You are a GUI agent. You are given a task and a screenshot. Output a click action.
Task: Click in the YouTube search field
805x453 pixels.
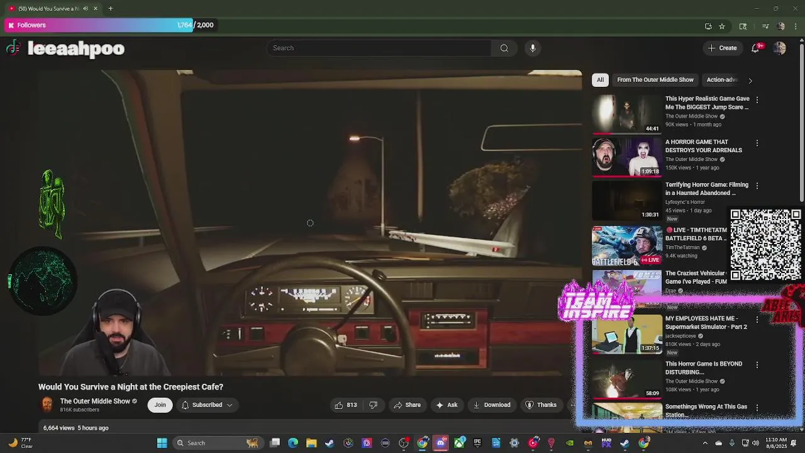[379, 48]
